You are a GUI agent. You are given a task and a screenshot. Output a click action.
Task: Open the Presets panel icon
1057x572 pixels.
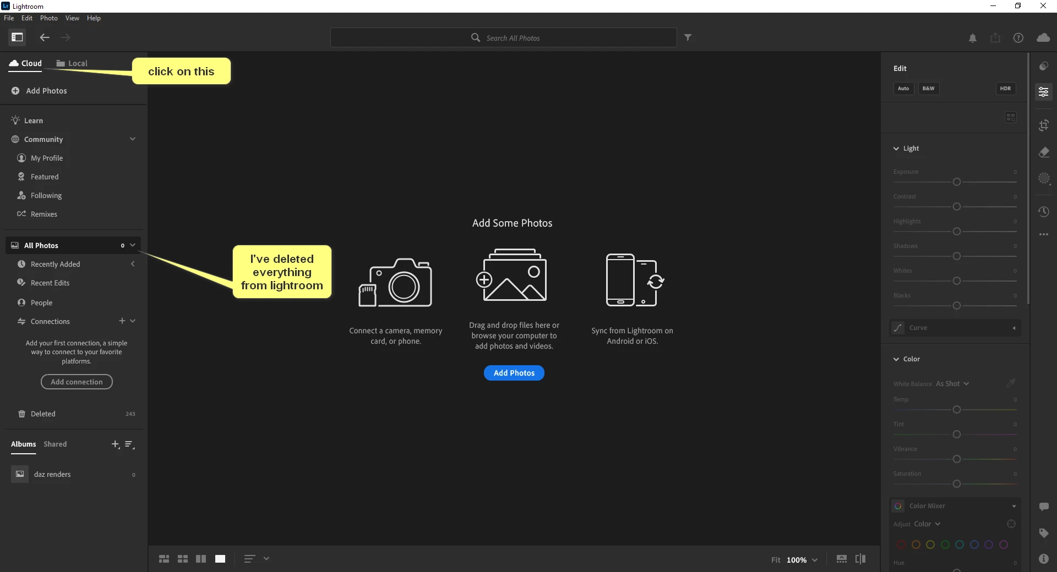point(1044,67)
